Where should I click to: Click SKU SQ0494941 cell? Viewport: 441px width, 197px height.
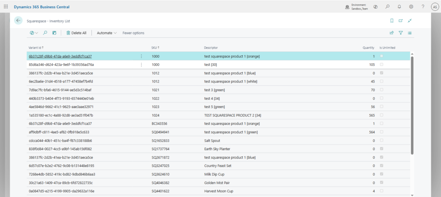coord(160,132)
